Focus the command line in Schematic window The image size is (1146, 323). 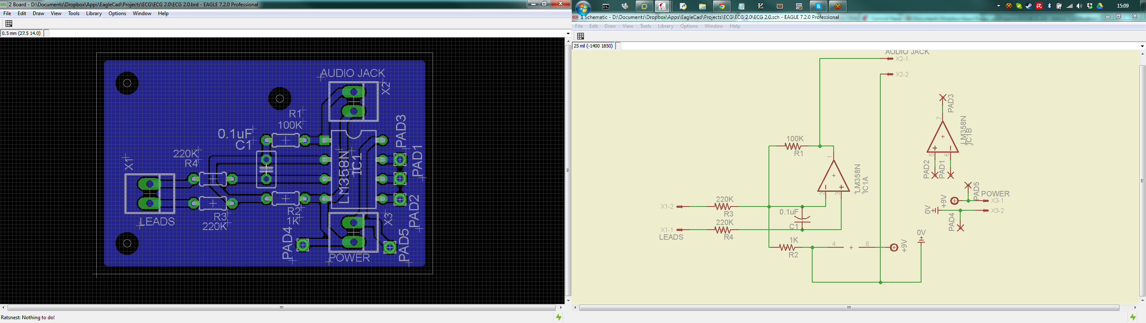click(880, 46)
